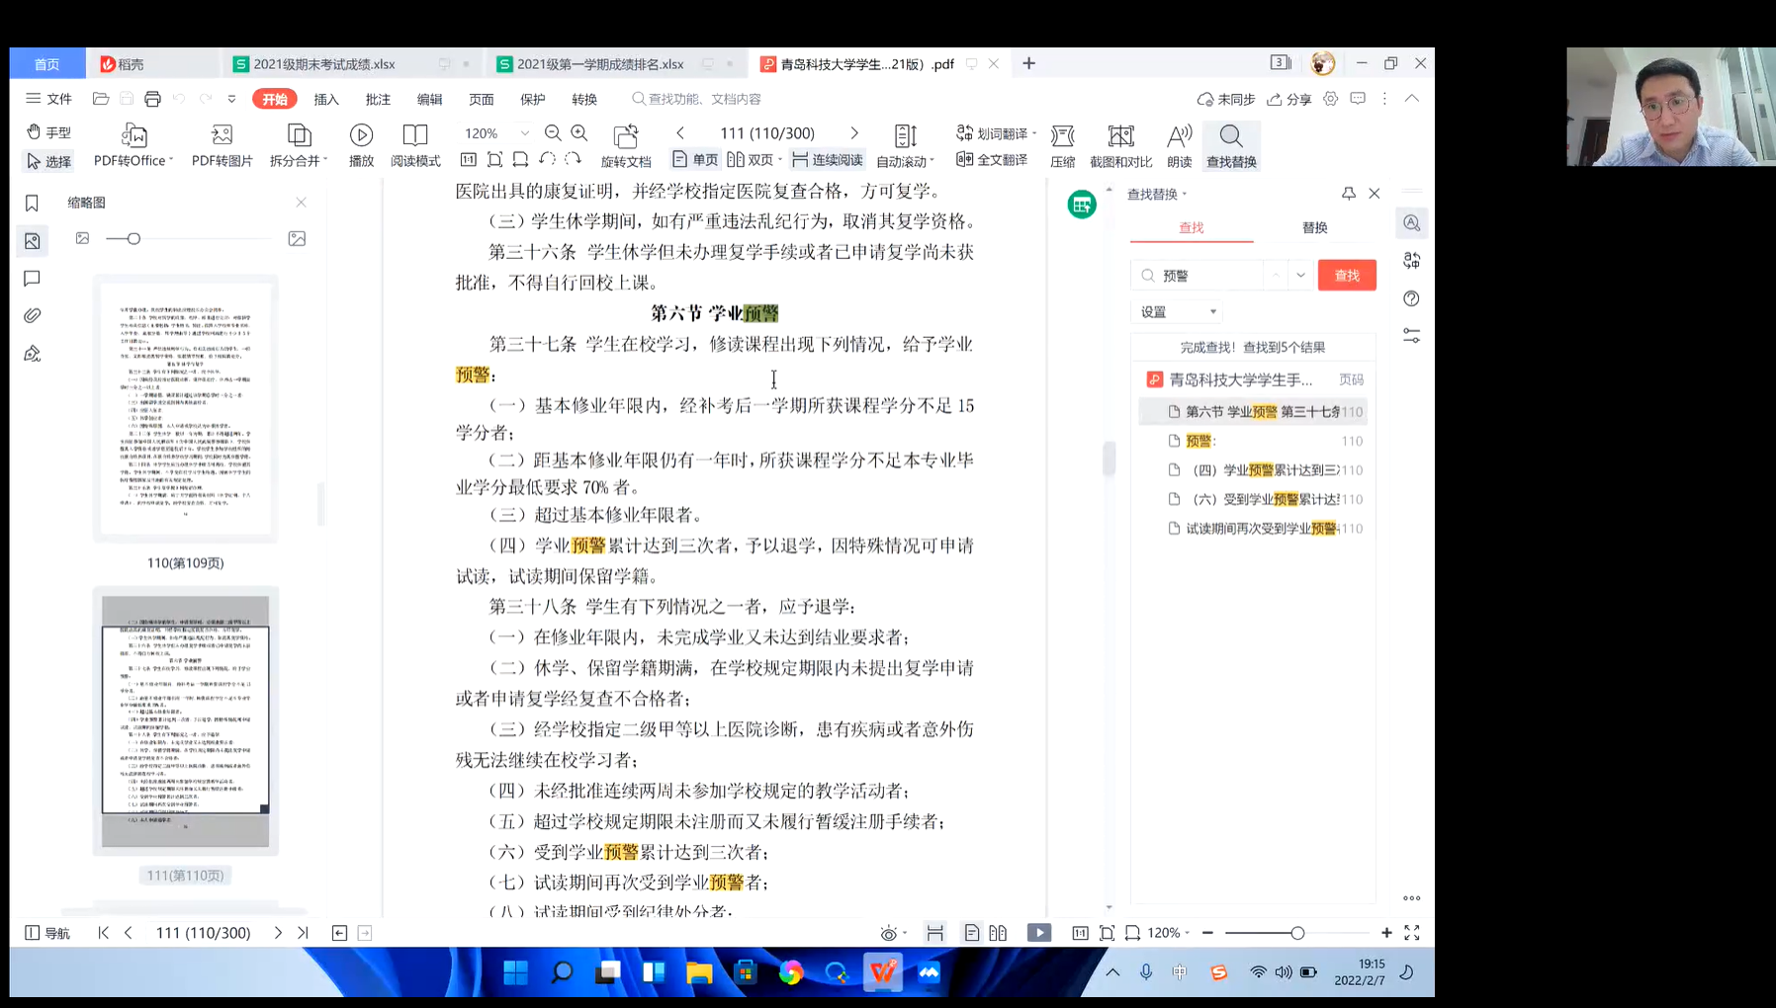
Task: Start the 播放 slideshow icon
Action: 361,135
